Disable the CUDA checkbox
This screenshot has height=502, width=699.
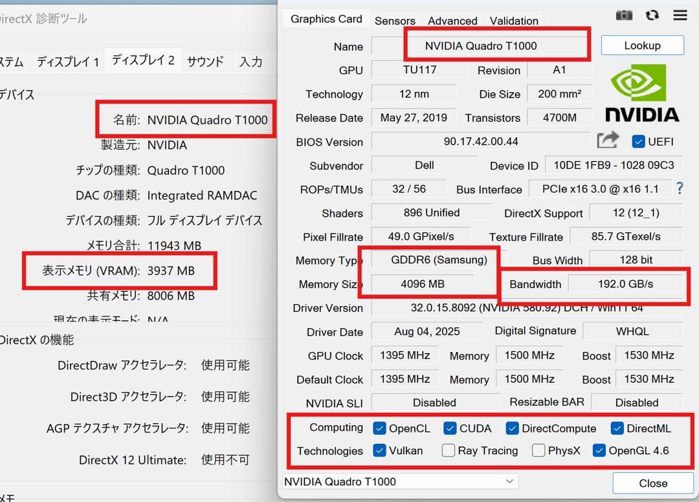(x=449, y=428)
